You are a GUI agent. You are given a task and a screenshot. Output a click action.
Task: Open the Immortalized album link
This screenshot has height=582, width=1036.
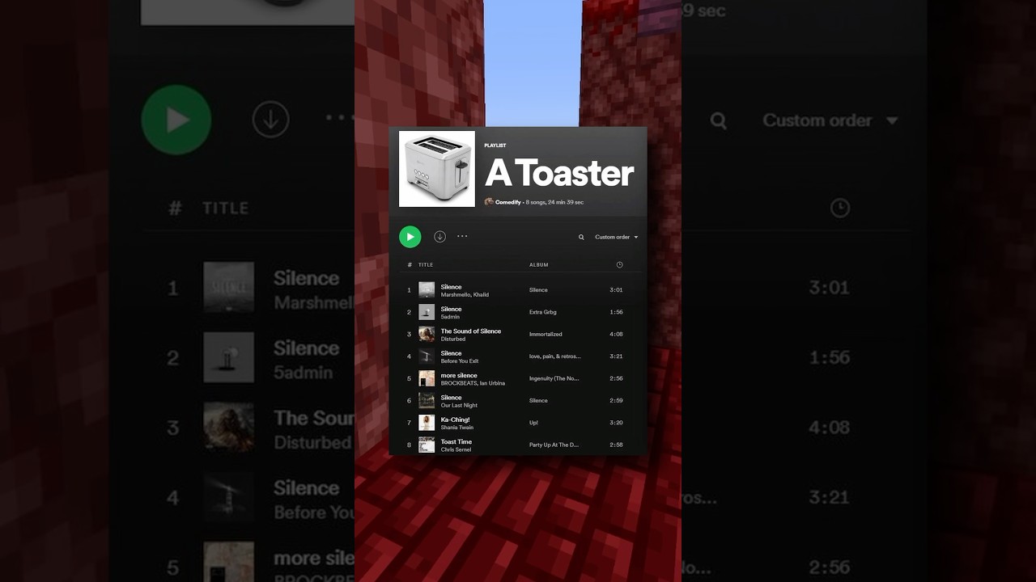point(546,334)
